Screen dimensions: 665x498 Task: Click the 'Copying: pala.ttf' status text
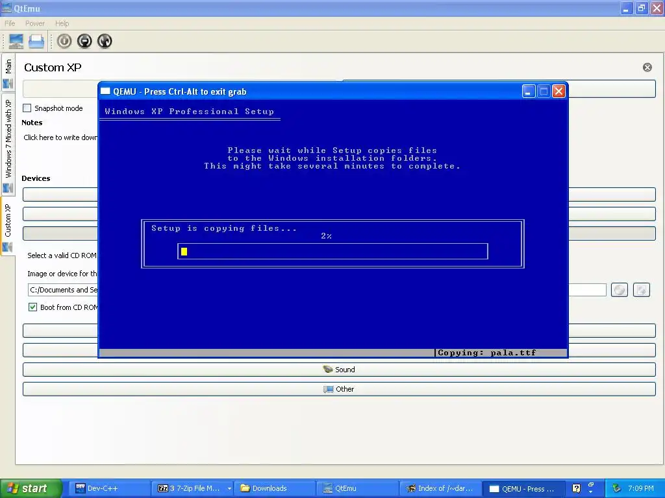coord(487,353)
